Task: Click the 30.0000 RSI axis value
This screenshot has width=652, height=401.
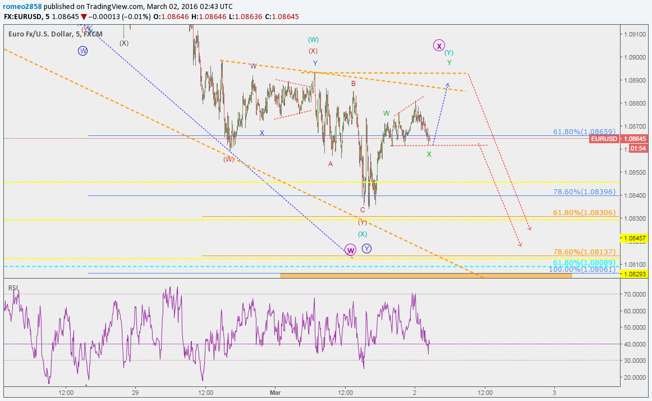Action: pos(636,361)
